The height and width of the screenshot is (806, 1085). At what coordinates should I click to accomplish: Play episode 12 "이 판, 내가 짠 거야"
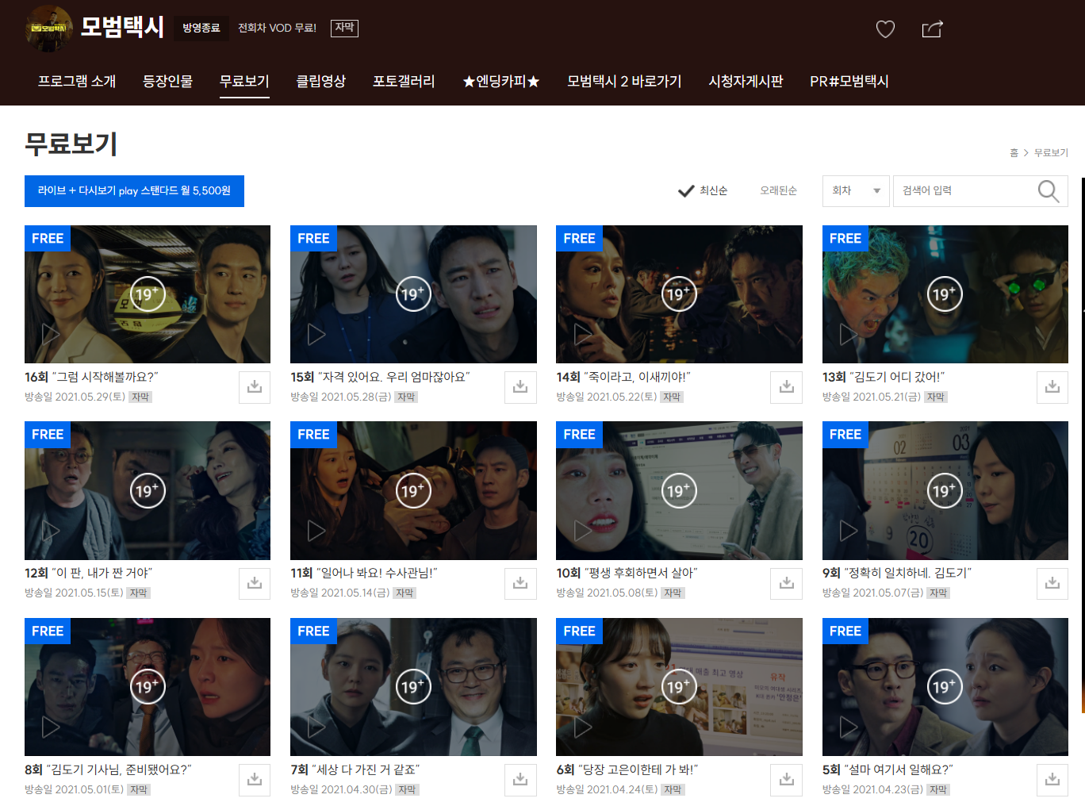(49, 530)
